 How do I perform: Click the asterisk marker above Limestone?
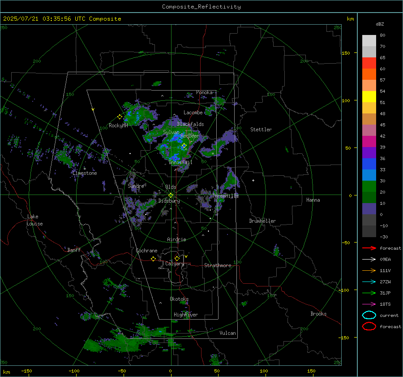pos(85,169)
